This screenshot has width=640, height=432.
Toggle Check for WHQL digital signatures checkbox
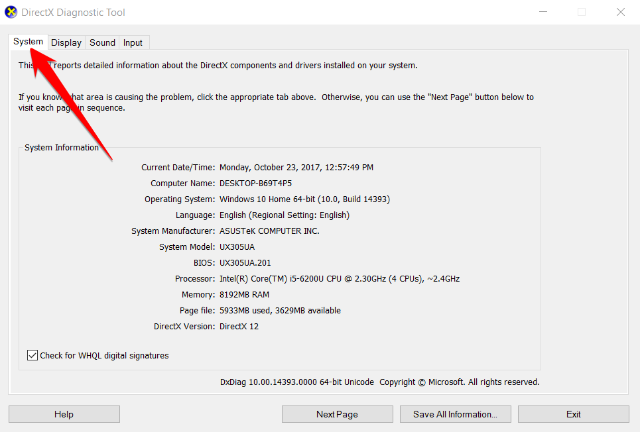tap(32, 355)
